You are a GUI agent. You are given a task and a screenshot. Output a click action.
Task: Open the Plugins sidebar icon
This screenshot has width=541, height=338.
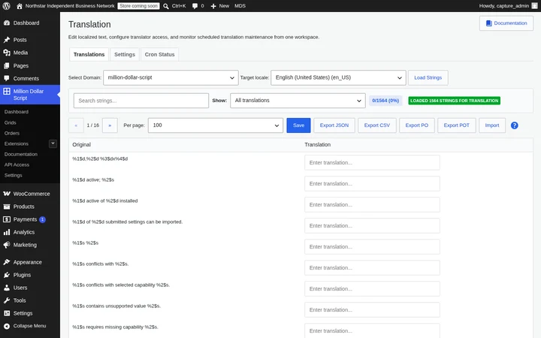pos(7,275)
